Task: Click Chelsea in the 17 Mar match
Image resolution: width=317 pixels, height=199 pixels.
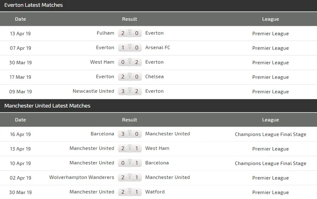Action: click(154, 77)
